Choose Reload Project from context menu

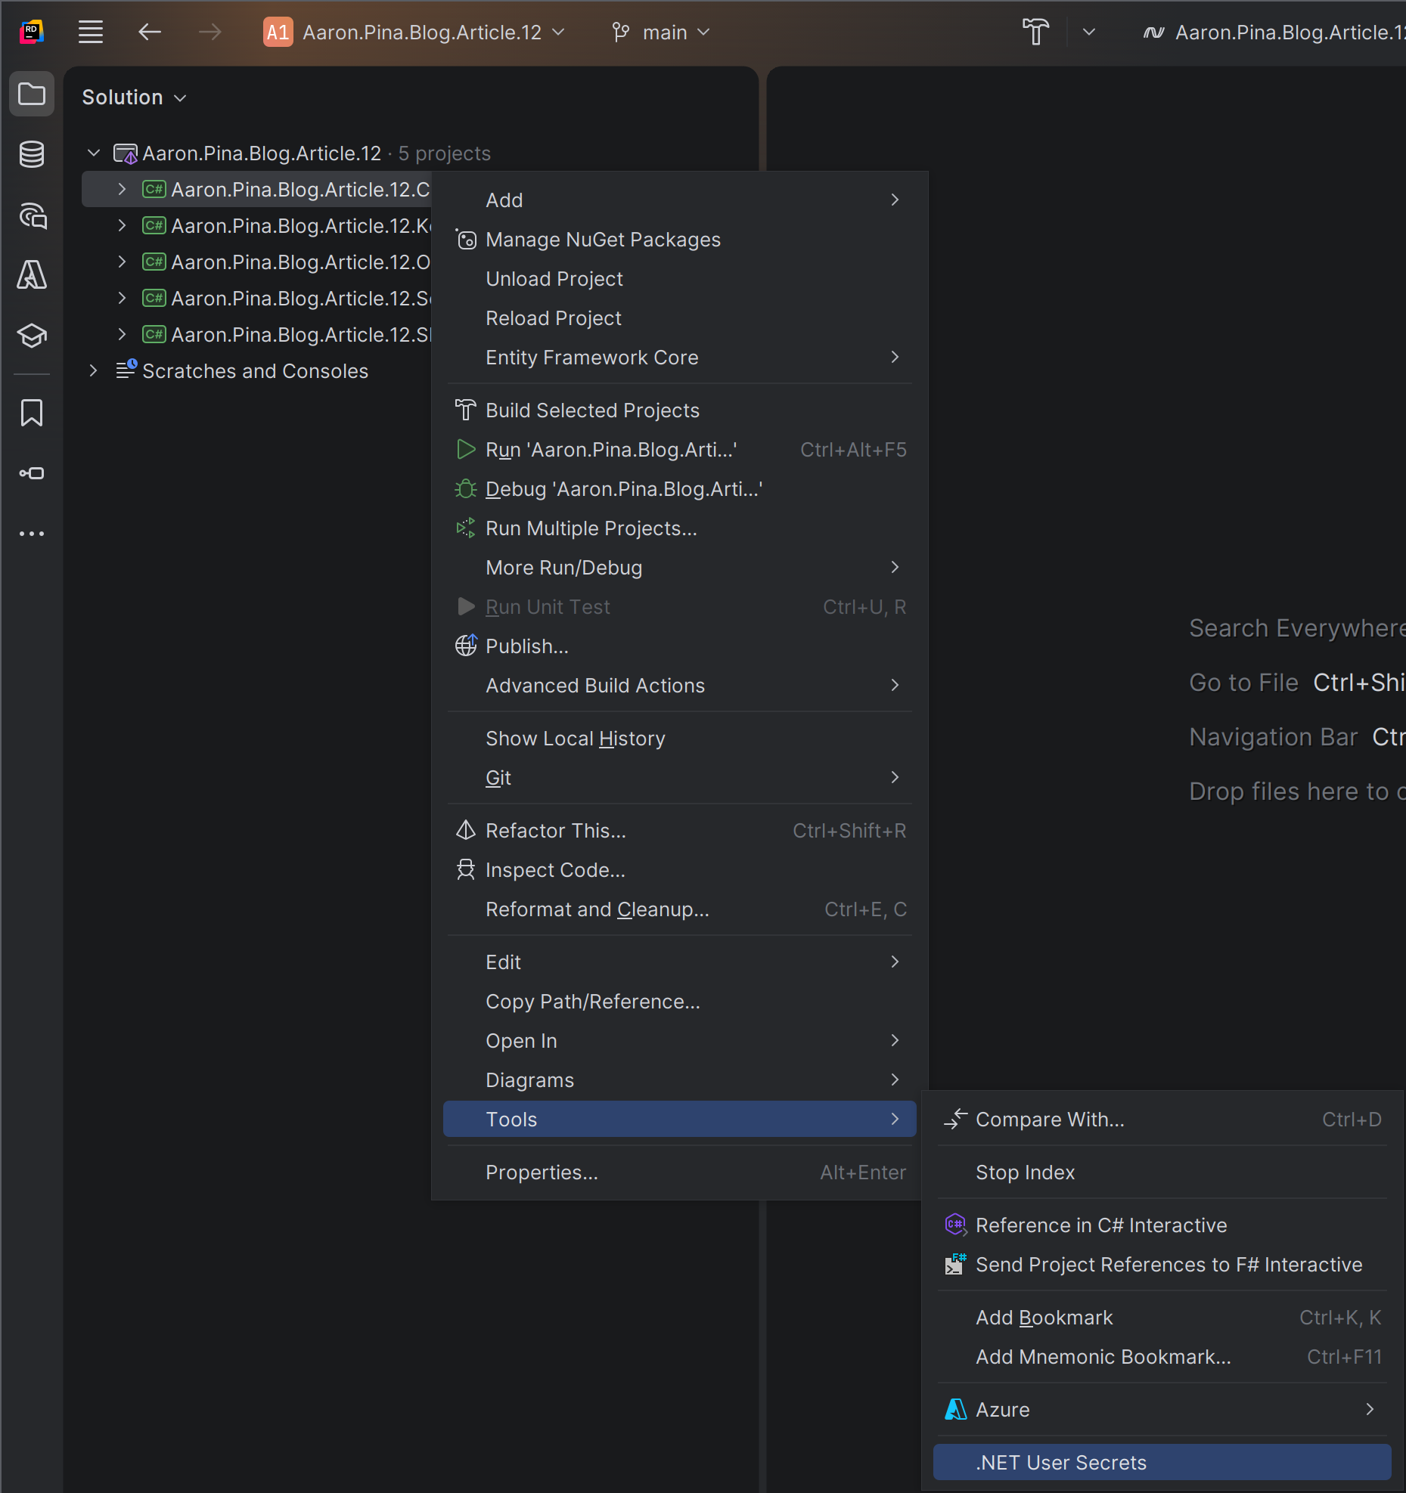point(679,318)
